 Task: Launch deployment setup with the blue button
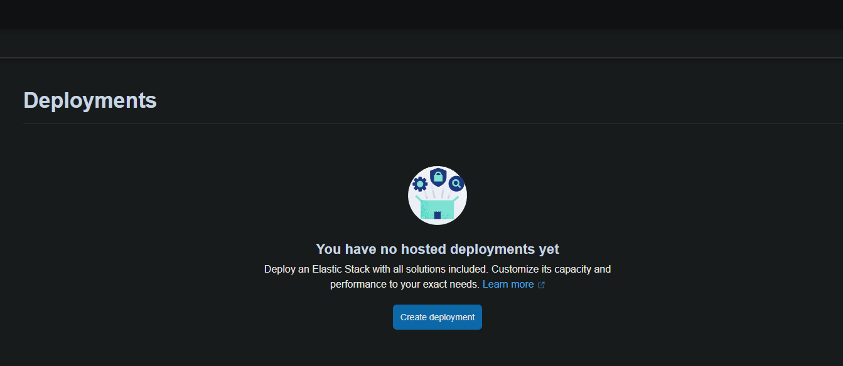click(437, 317)
